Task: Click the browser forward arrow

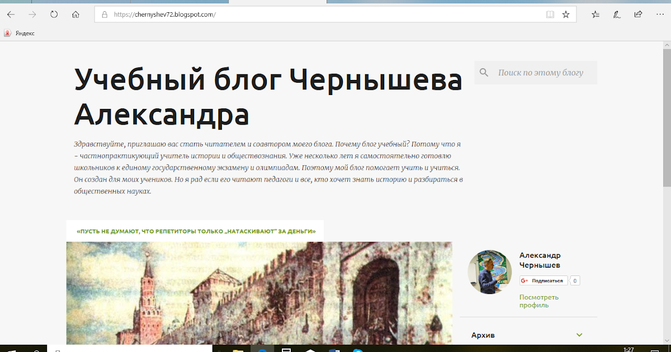Action: pyautogui.click(x=32, y=15)
